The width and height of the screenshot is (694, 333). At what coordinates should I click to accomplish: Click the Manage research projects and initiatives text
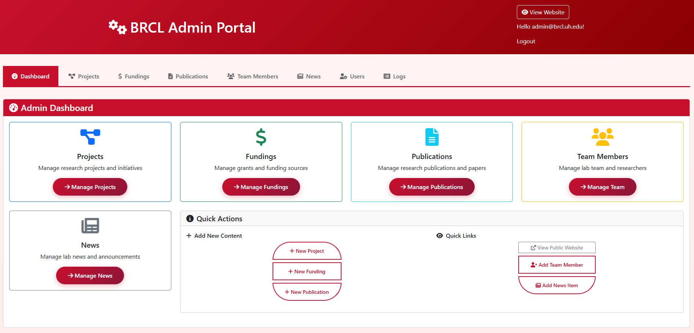click(90, 168)
